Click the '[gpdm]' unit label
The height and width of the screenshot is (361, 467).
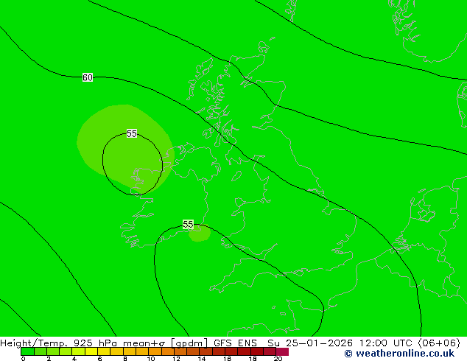[189, 343]
